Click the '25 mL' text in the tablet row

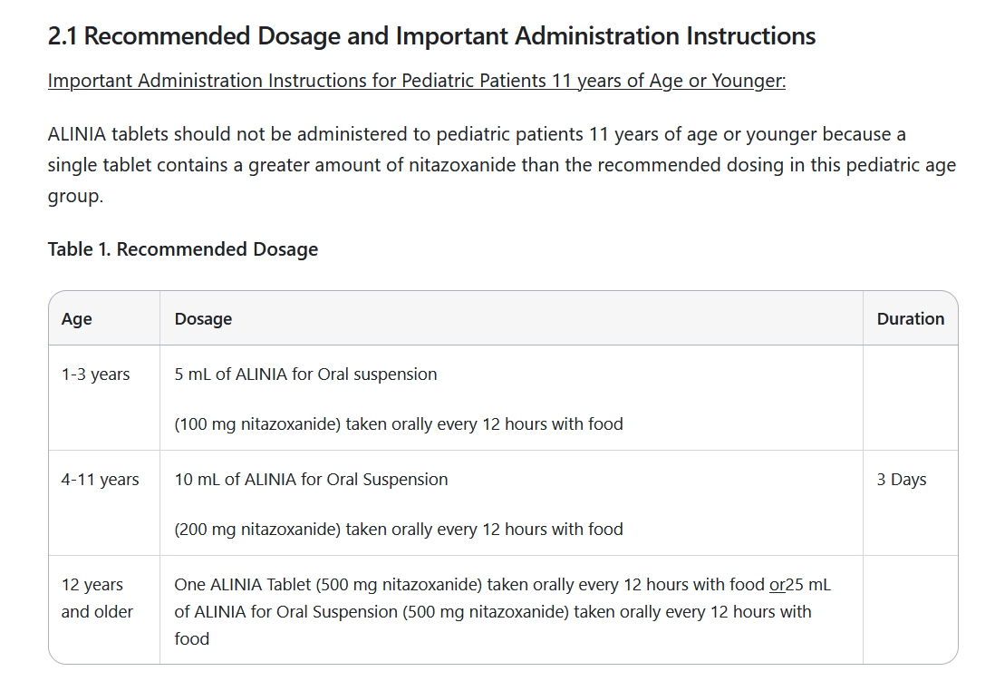pyautogui.click(x=808, y=585)
